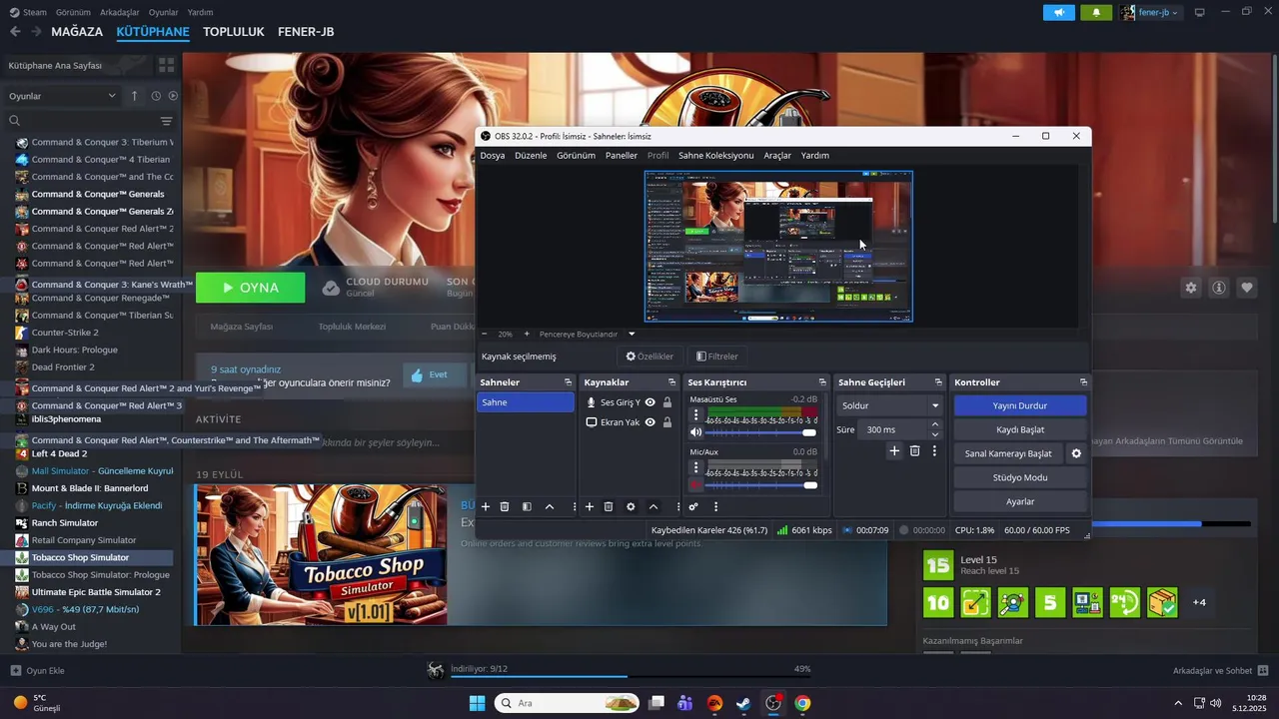
Task: Open OBS Sahne Koleksiyonu menu
Action: [716, 155]
